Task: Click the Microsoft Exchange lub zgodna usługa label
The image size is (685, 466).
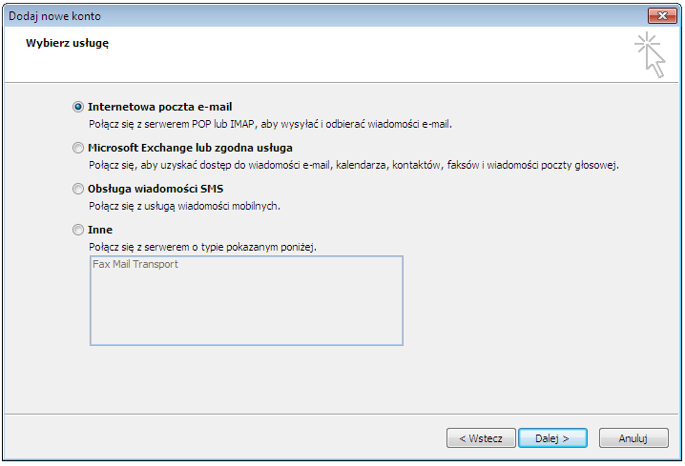Action: [190, 148]
